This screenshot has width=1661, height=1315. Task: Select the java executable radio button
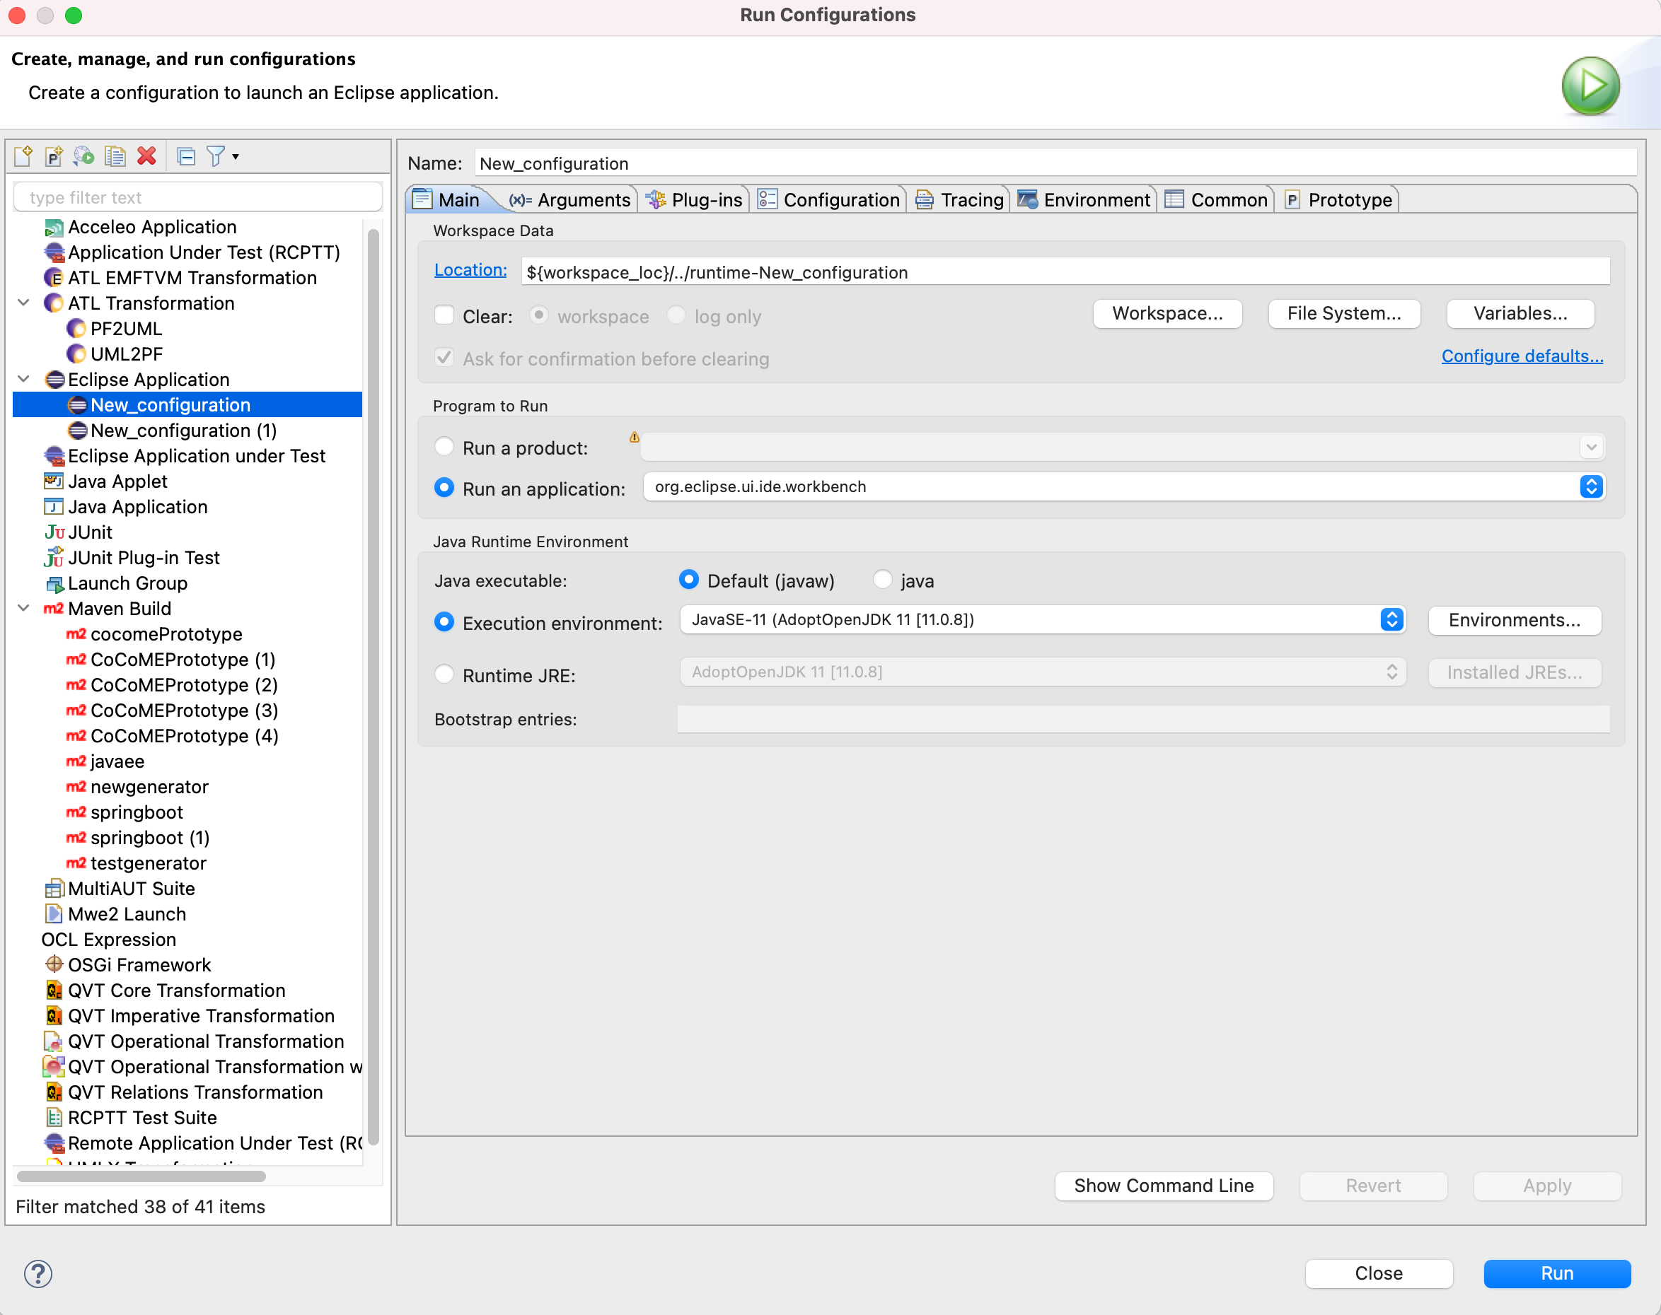pos(882,579)
